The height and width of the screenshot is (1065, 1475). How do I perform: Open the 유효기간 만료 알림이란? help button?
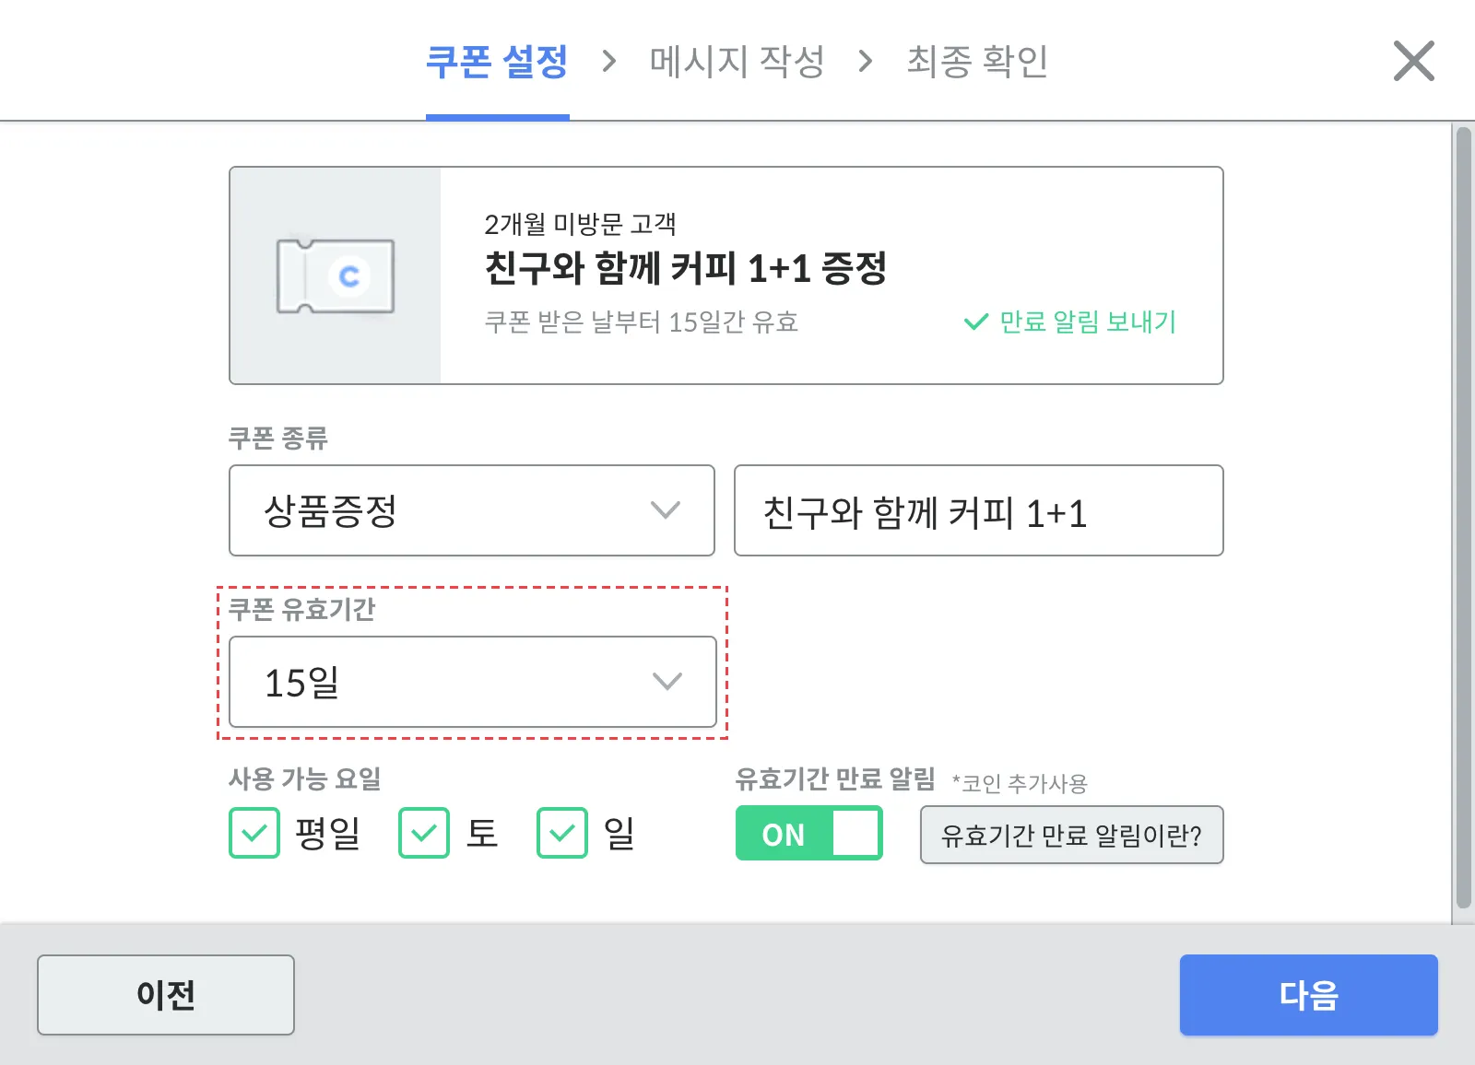pos(1071,835)
